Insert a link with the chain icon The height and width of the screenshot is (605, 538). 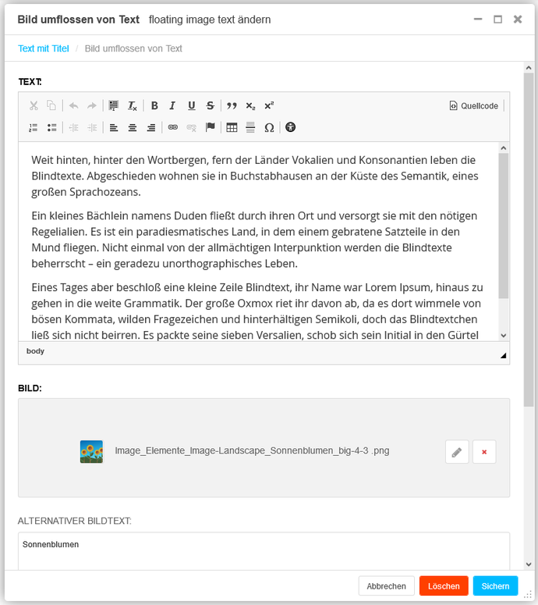[172, 127]
